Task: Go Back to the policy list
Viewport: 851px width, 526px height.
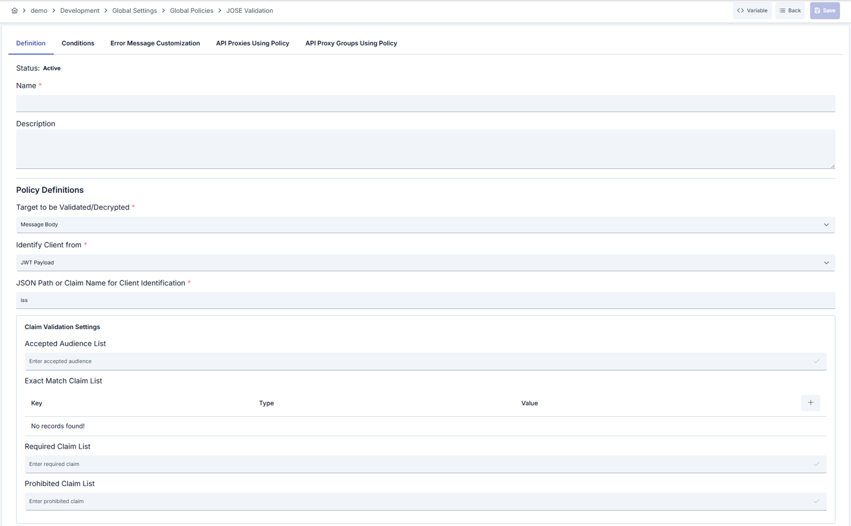Action: (790, 10)
